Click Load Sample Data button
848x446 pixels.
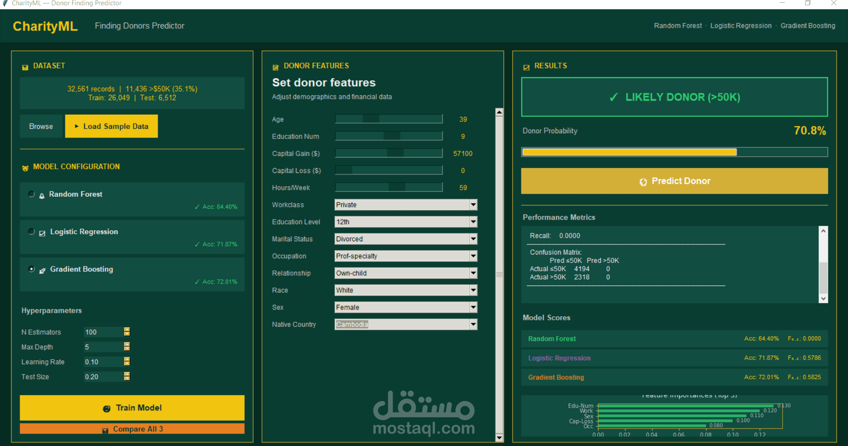111,126
